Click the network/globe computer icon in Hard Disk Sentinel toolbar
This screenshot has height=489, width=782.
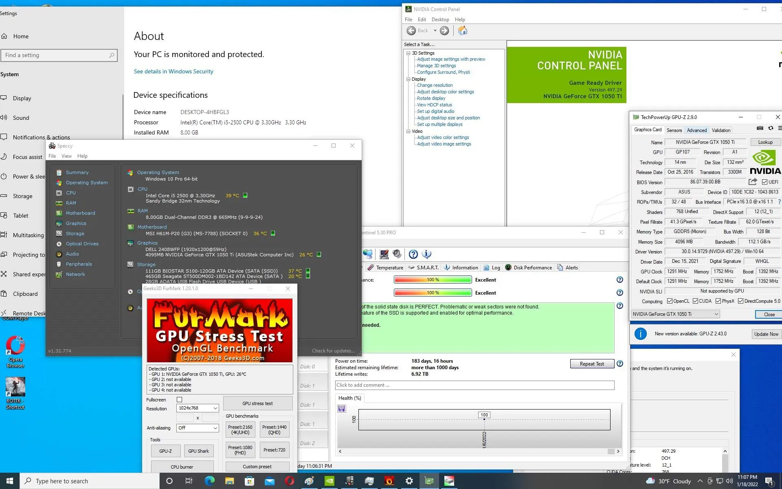click(368, 254)
